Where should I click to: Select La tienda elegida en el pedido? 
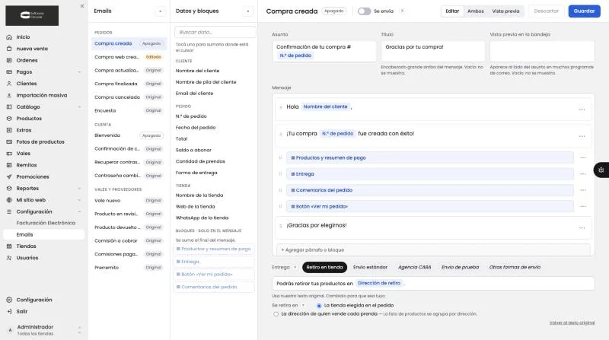pyautogui.click(x=319, y=306)
